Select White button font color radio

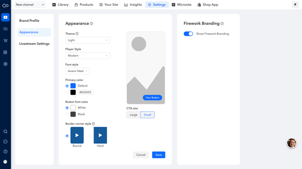tap(67, 108)
